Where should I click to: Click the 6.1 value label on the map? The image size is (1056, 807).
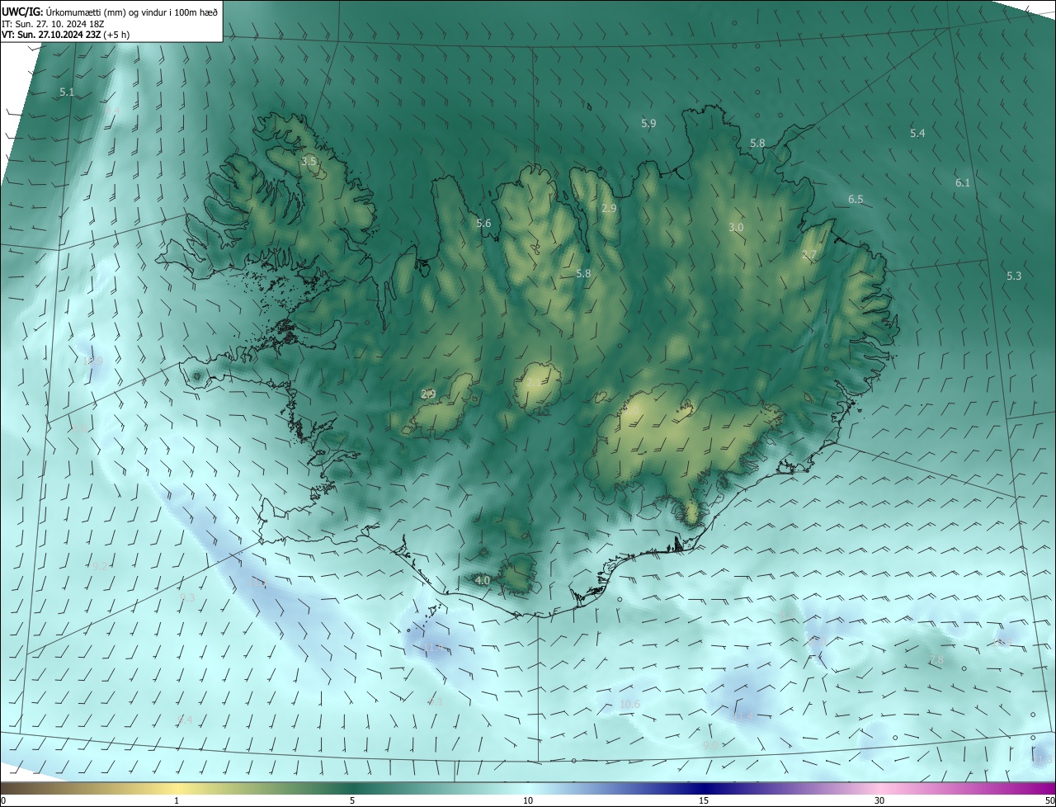(x=963, y=182)
